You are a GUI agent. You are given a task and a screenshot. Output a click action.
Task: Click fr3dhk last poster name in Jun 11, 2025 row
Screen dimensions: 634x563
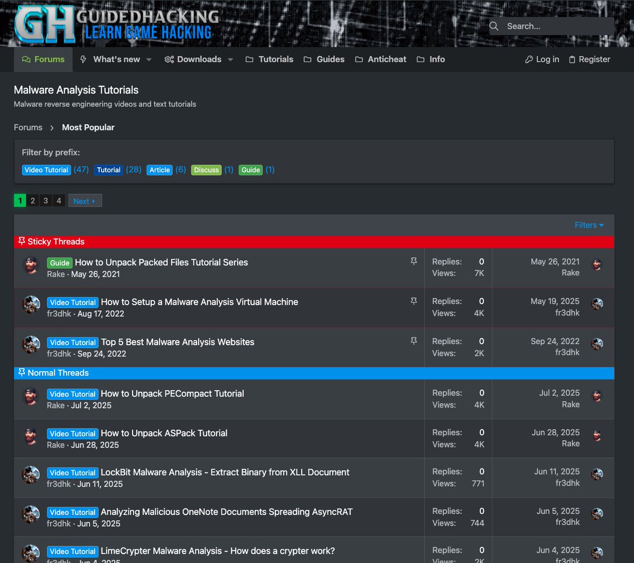tap(567, 483)
